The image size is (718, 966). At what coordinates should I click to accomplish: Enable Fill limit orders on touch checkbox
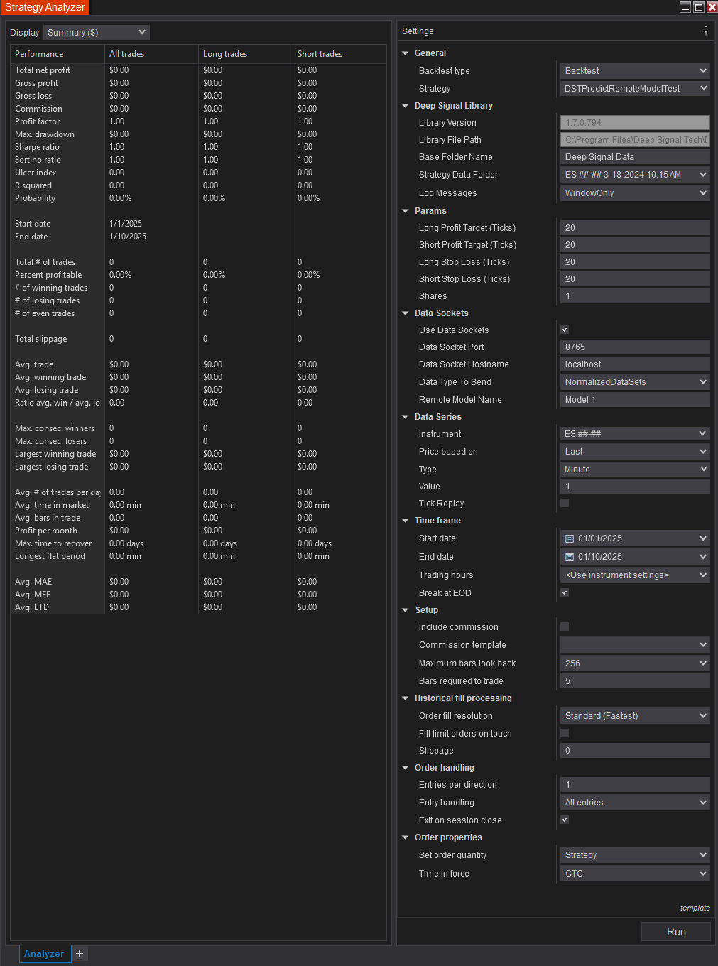[x=565, y=733]
